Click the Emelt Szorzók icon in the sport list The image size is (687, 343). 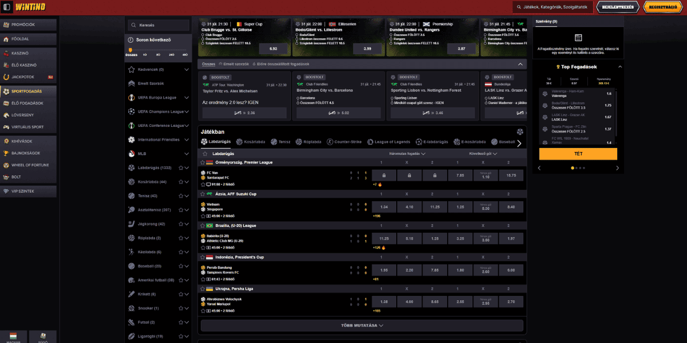(x=132, y=83)
